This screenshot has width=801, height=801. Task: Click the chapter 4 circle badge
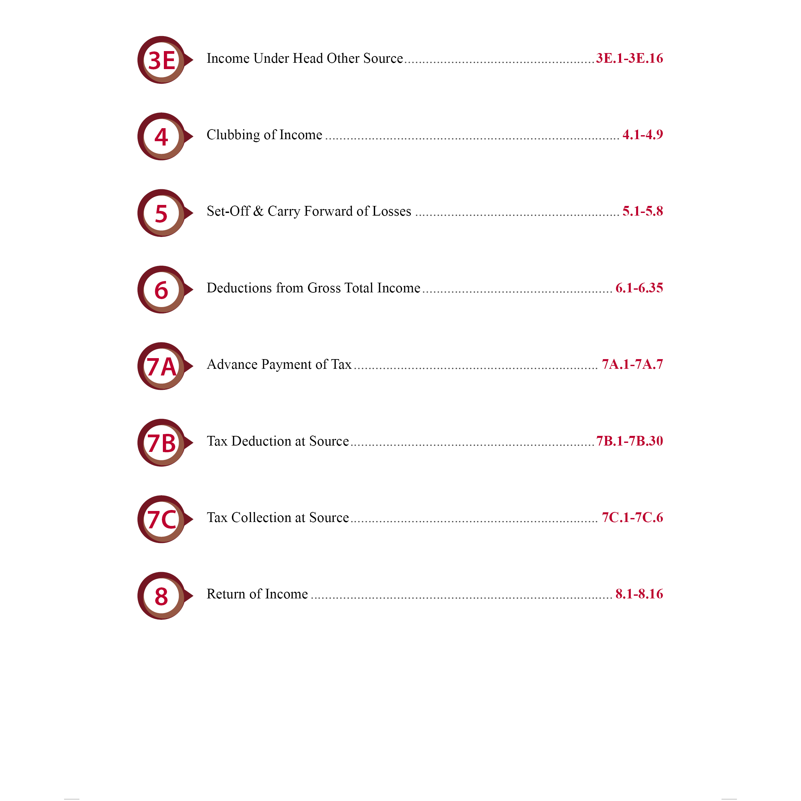[162, 137]
